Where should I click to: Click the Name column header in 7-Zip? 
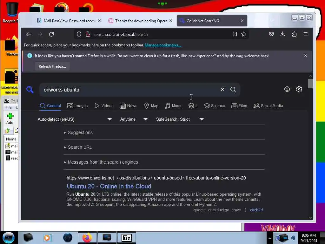[11, 139]
